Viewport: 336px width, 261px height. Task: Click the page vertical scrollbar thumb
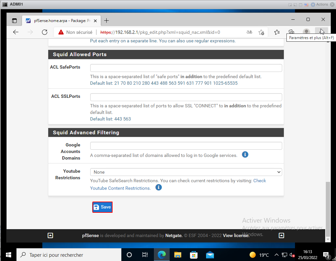click(x=328, y=207)
